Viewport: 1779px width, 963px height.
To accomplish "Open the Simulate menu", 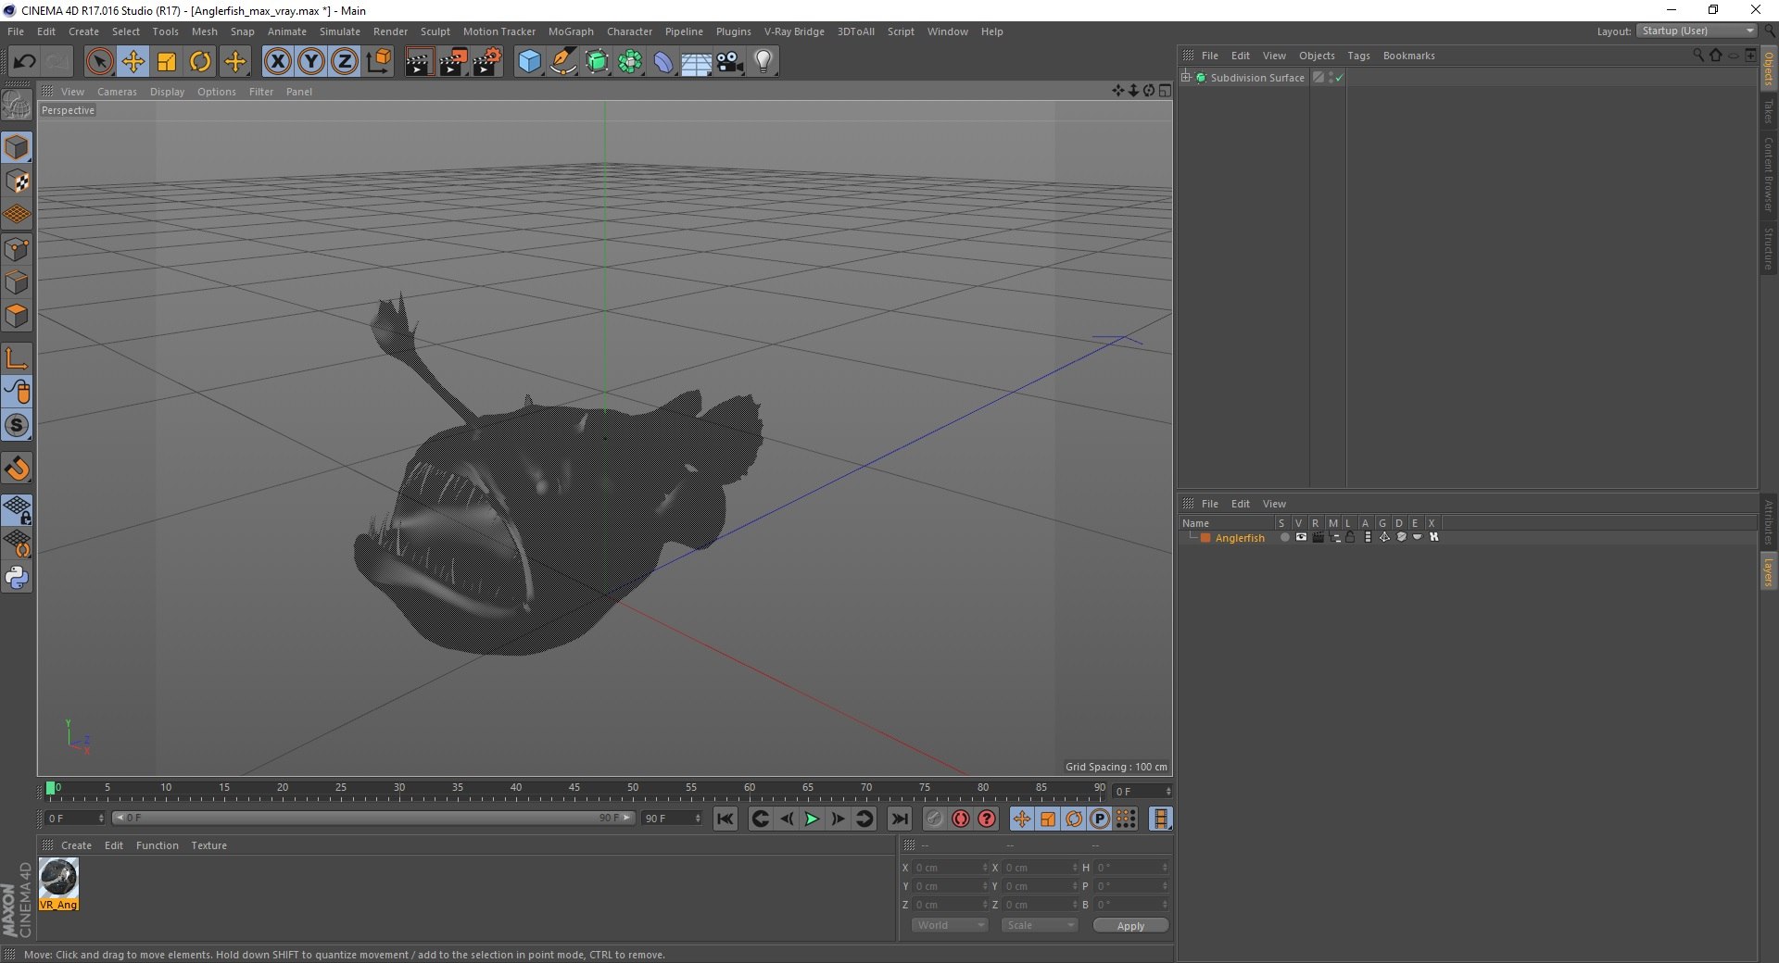I will (340, 31).
